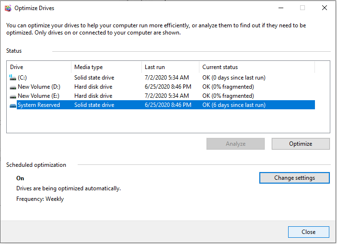The width and height of the screenshot is (337, 244).
Task: Sort the list by Drive column header
Action: [x=38, y=67]
